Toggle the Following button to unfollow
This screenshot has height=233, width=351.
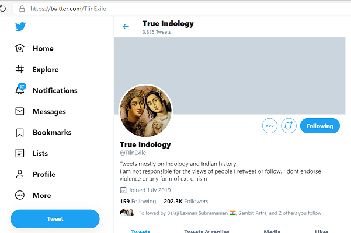click(319, 125)
